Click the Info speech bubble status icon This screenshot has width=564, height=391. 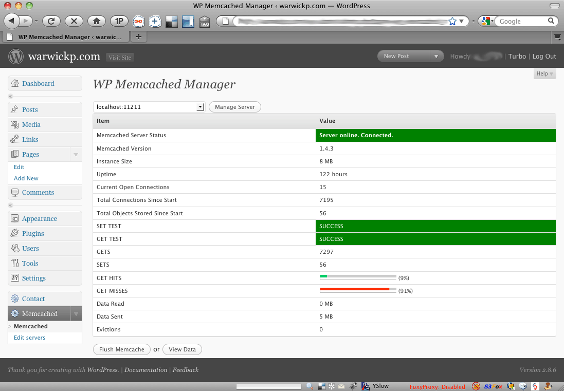point(523,386)
